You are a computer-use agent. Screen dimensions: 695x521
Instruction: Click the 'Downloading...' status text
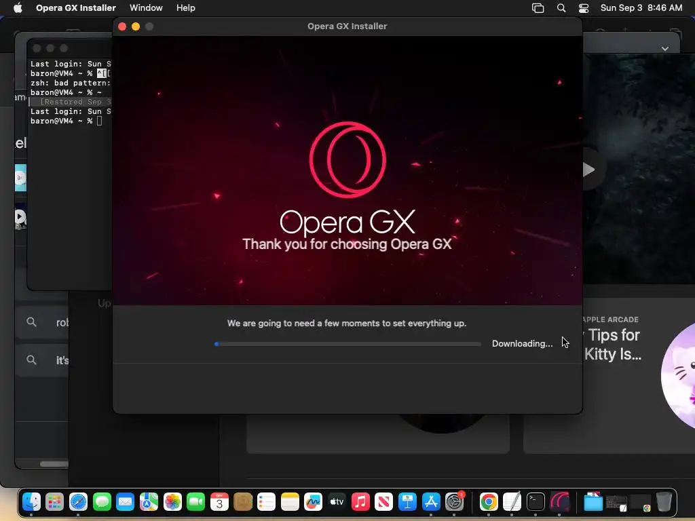522,343
